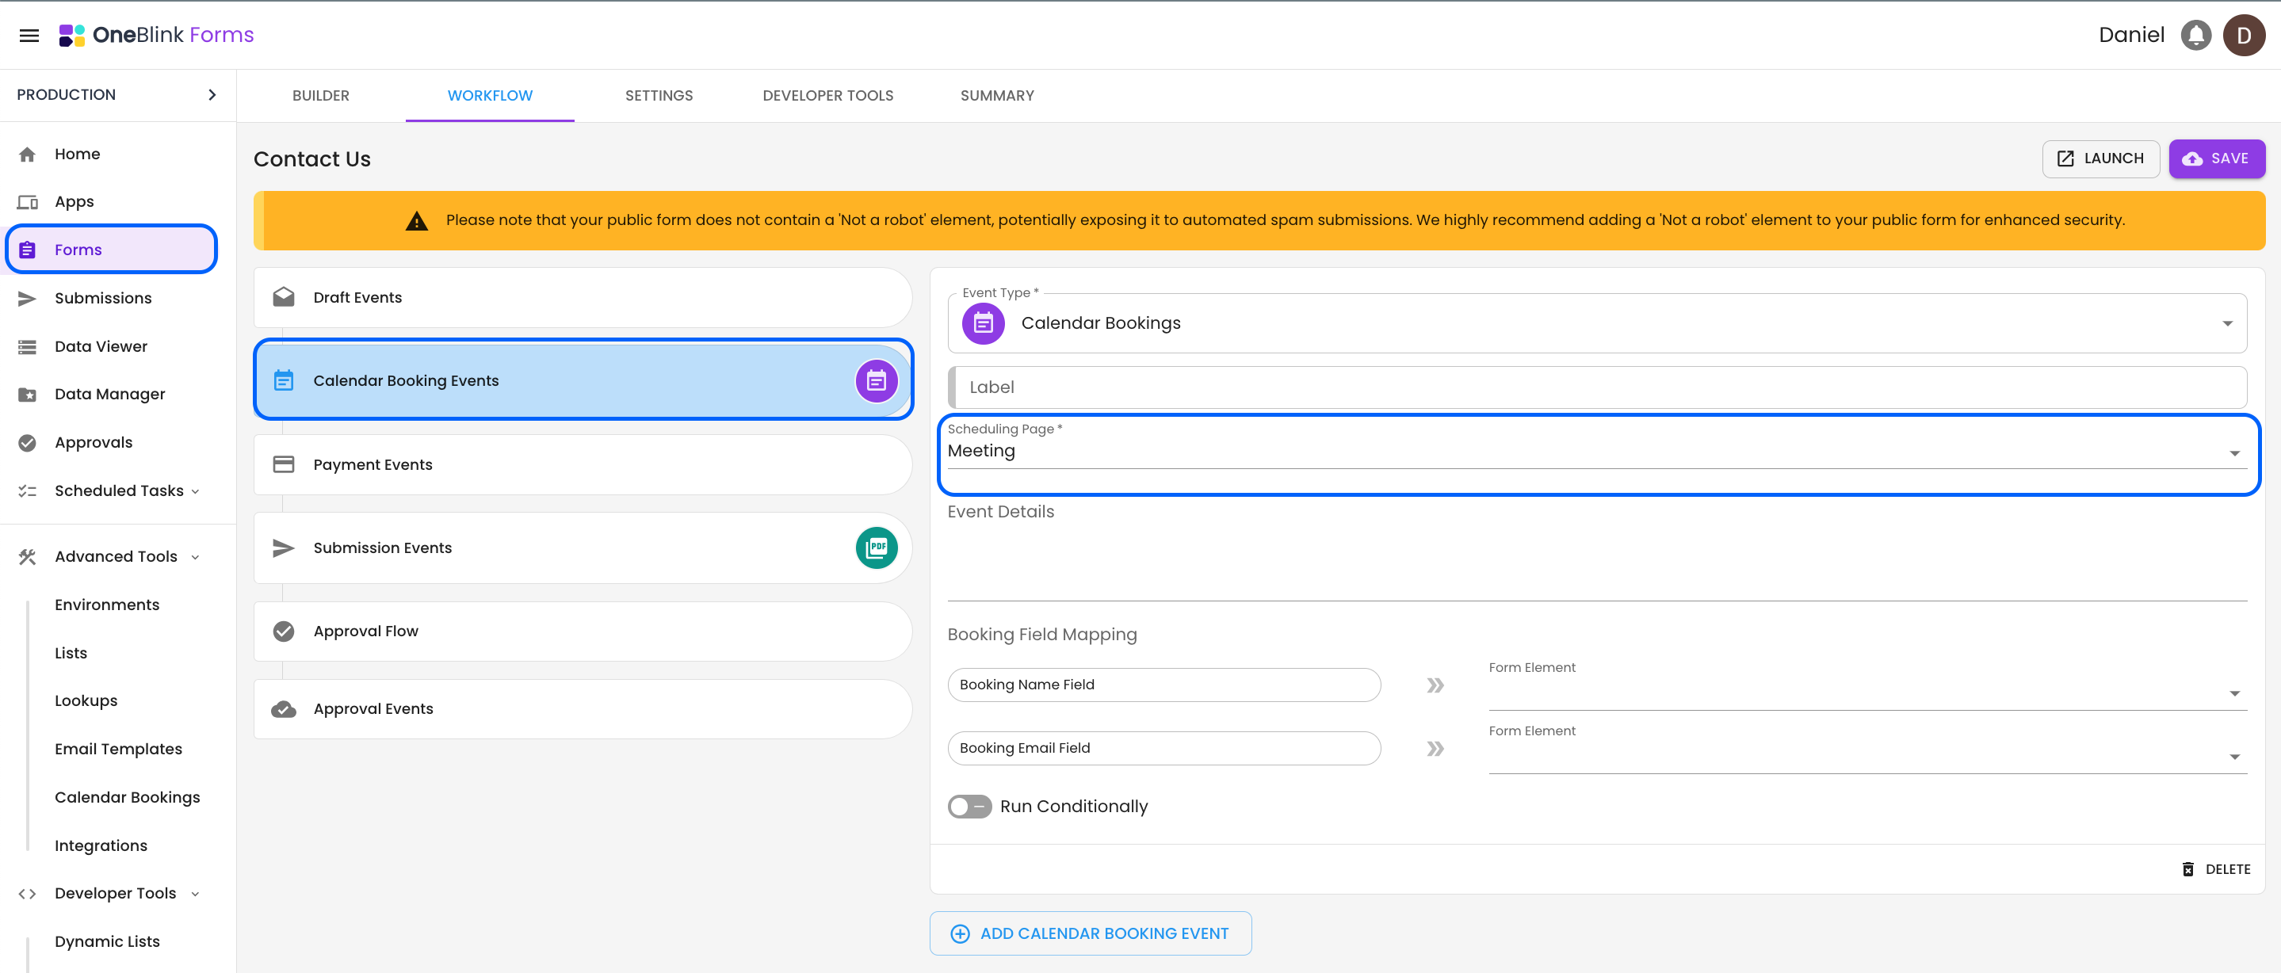Toggle the Run Conditionally switch
The width and height of the screenshot is (2281, 973).
click(x=969, y=807)
